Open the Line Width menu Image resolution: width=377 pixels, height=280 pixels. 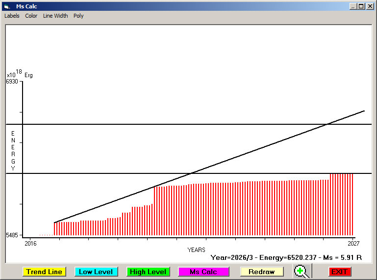[x=55, y=16]
